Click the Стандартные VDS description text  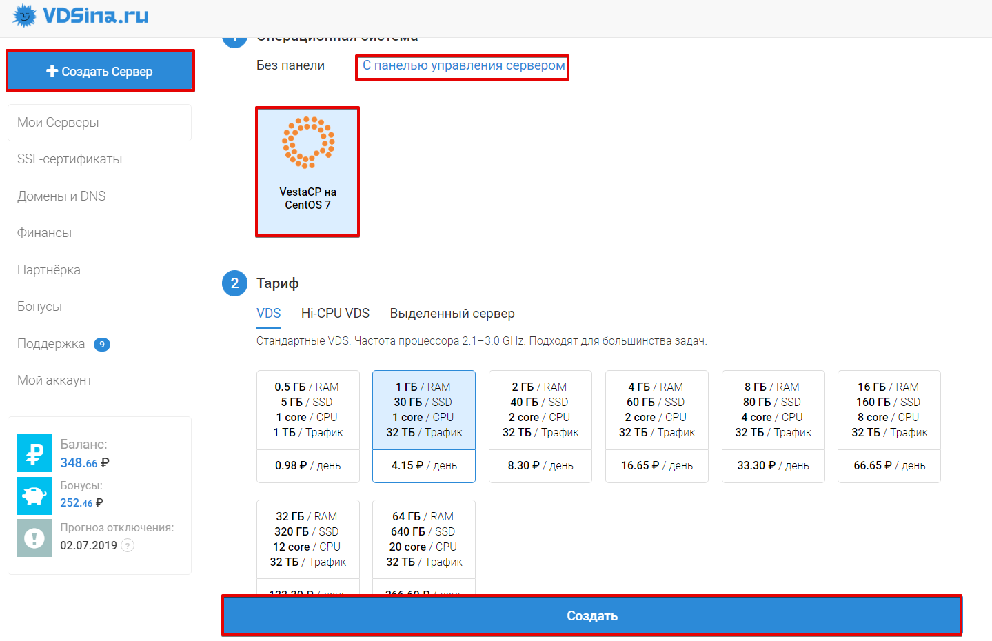[x=481, y=341]
